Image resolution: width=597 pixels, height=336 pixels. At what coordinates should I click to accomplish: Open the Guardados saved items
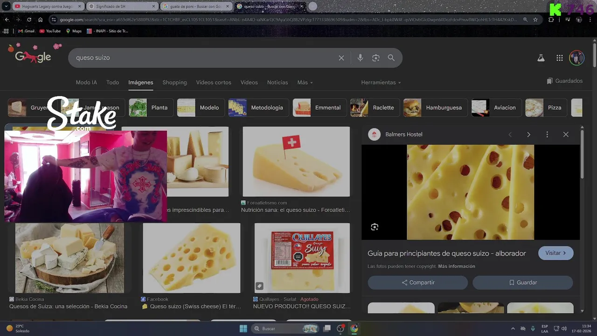[x=565, y=81]
